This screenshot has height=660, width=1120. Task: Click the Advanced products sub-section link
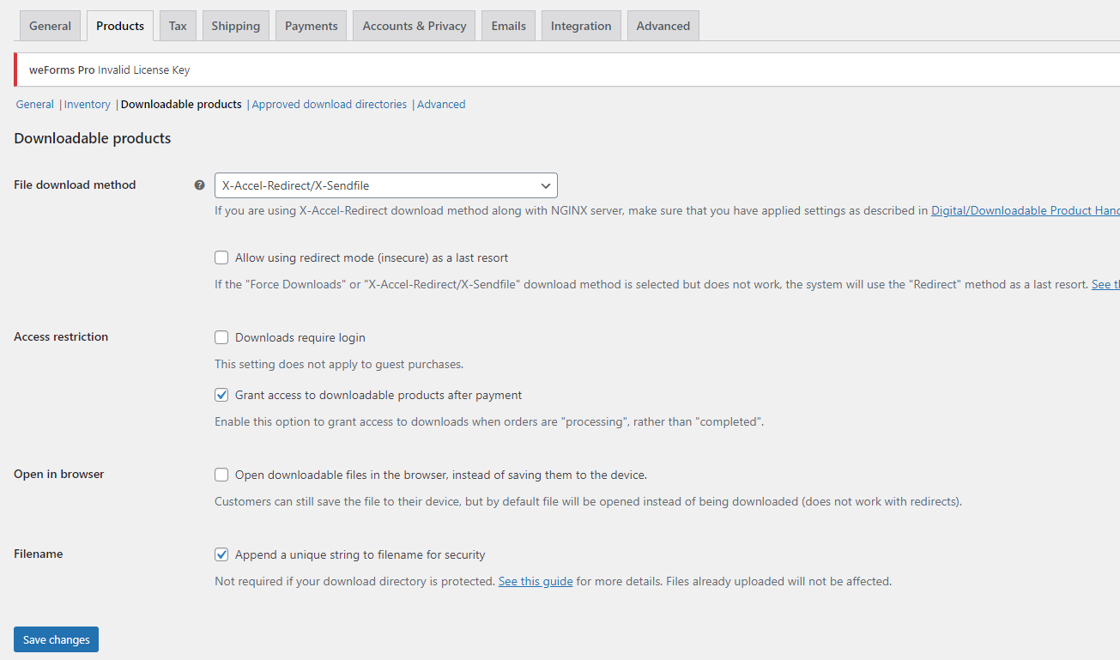[441, 104]
